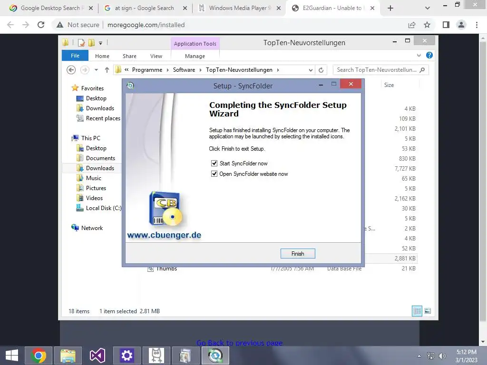
Task: Click the search magnifier icon in Explorer
Action: 422,70
